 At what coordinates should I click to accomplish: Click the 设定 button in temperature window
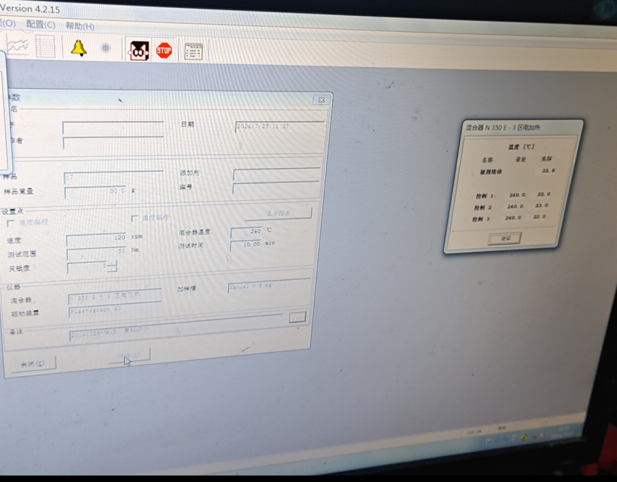[505, 238]
